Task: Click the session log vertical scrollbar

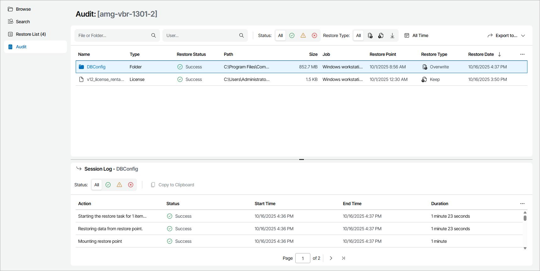Action: pyautogui.click(x=525, y=218)
